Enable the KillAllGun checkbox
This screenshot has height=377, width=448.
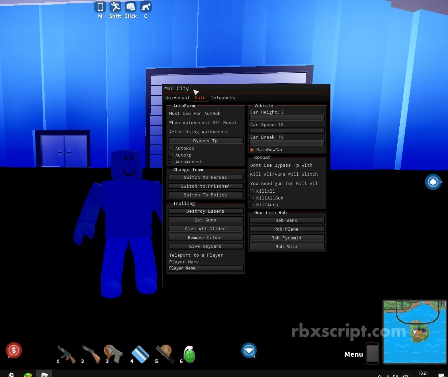point(252,198)
